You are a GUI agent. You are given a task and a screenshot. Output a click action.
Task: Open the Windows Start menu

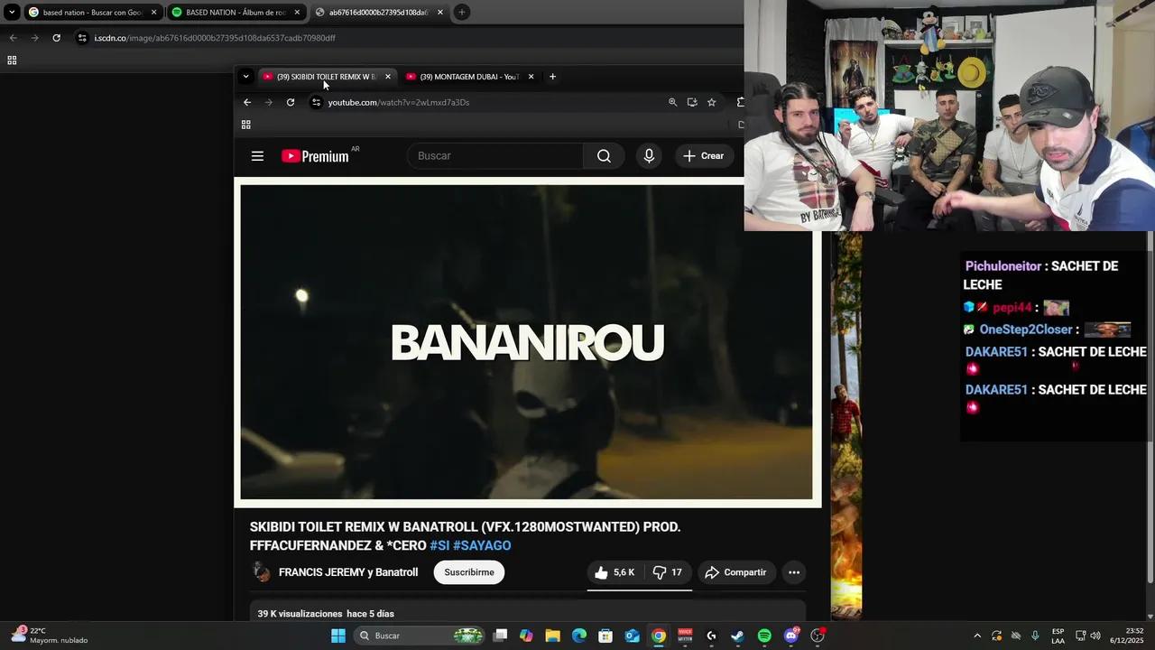click(x=338, y=636)
